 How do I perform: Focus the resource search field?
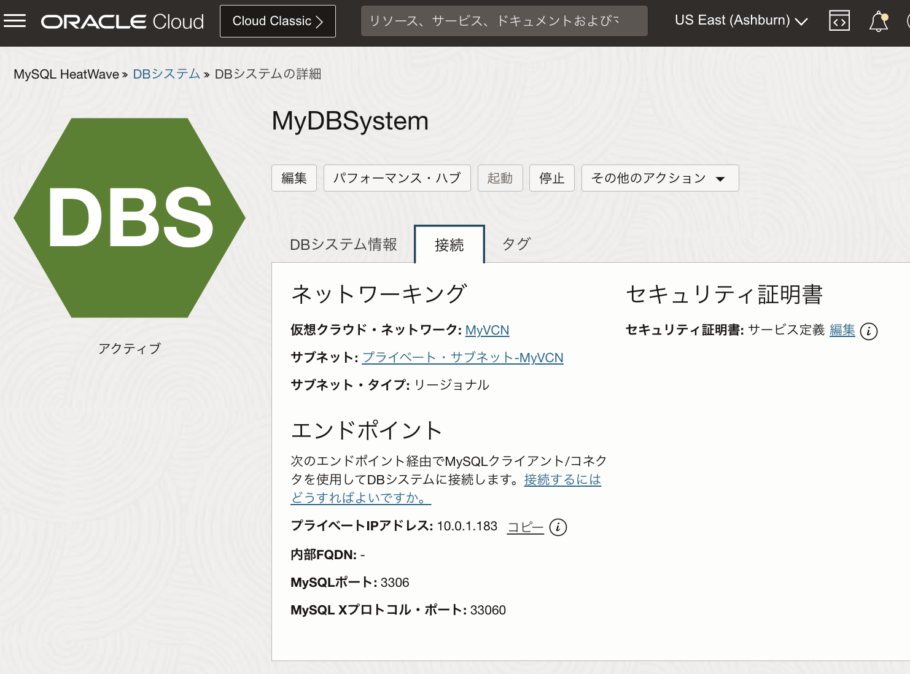[504, 21]
